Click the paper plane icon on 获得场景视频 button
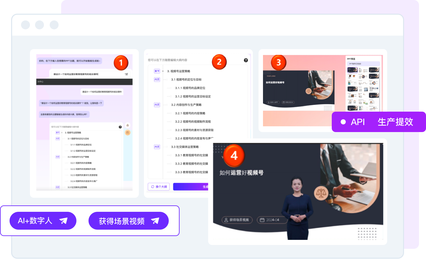The width and height of the screenshot is (426, 259). 155,221
